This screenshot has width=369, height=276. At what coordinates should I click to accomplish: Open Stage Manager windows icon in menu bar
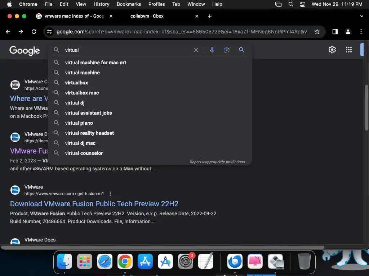tap(278, 4)
